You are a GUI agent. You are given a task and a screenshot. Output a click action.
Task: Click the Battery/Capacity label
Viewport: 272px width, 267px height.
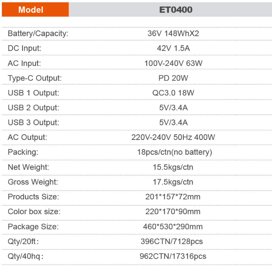(38, 33)
